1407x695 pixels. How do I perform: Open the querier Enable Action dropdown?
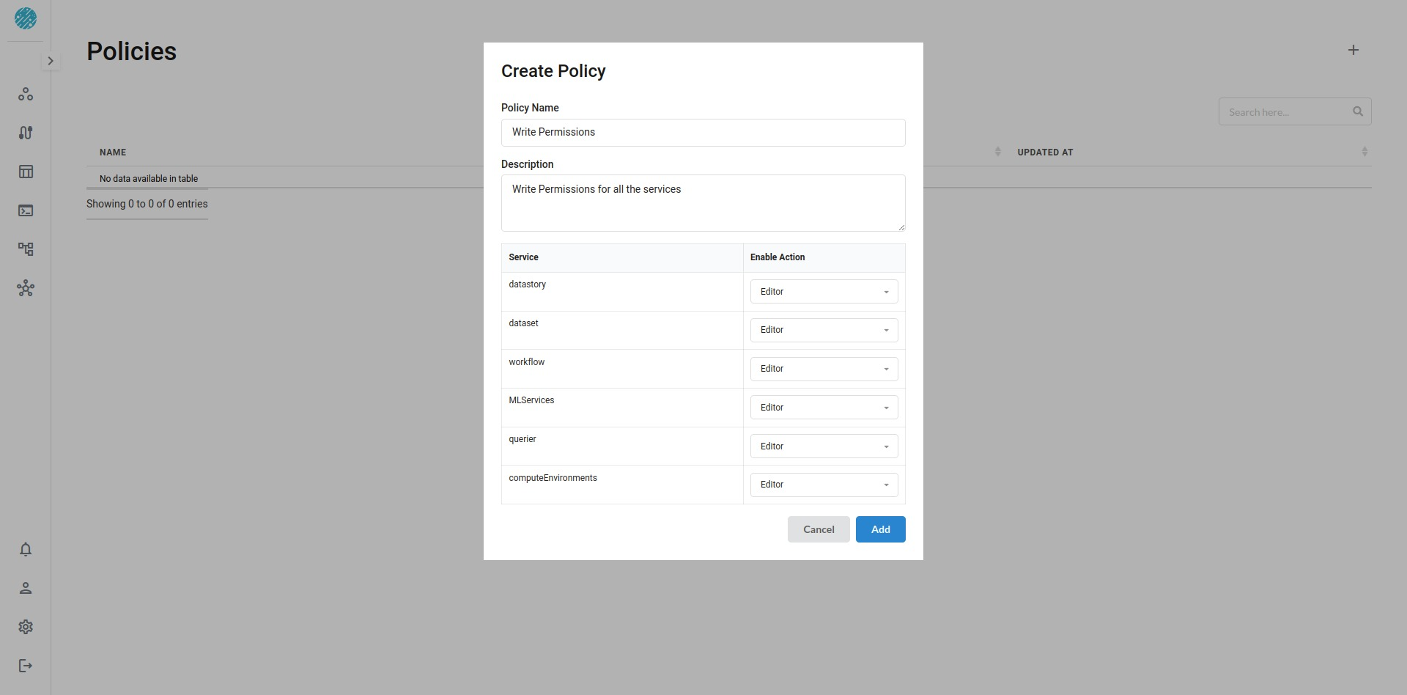pyautogui.click(x=824, y=446)
